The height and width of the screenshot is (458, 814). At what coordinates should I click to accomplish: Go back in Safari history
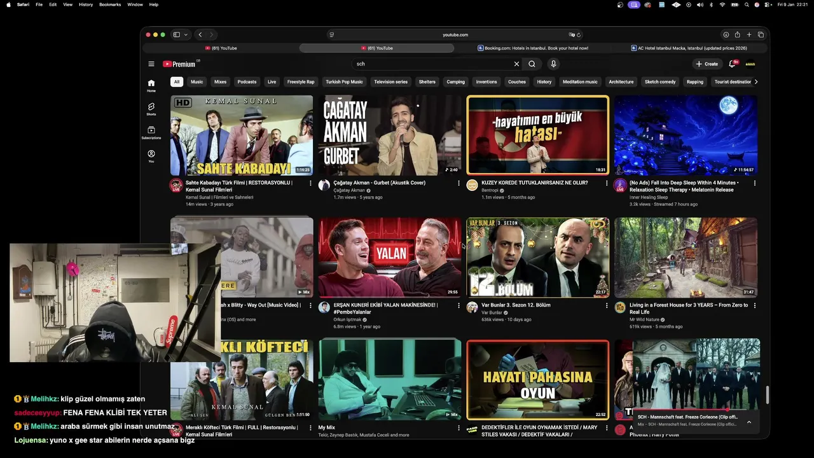click(x=200, y=34)
